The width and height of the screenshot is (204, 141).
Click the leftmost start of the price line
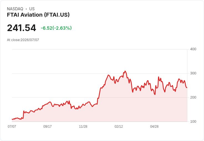click(x=12, y=119)
